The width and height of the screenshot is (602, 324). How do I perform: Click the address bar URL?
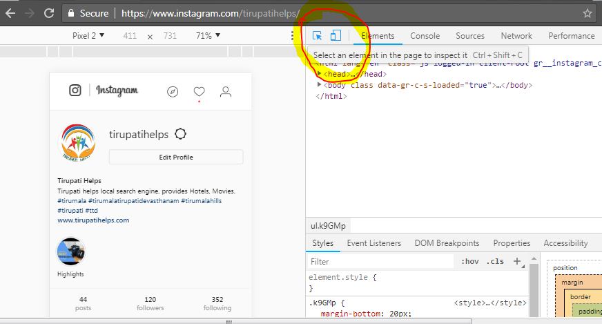(x=210, y=13)
